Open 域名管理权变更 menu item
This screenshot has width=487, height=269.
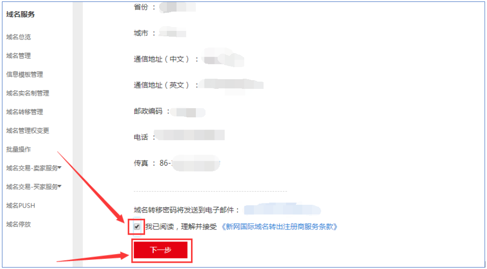point(28,130)
